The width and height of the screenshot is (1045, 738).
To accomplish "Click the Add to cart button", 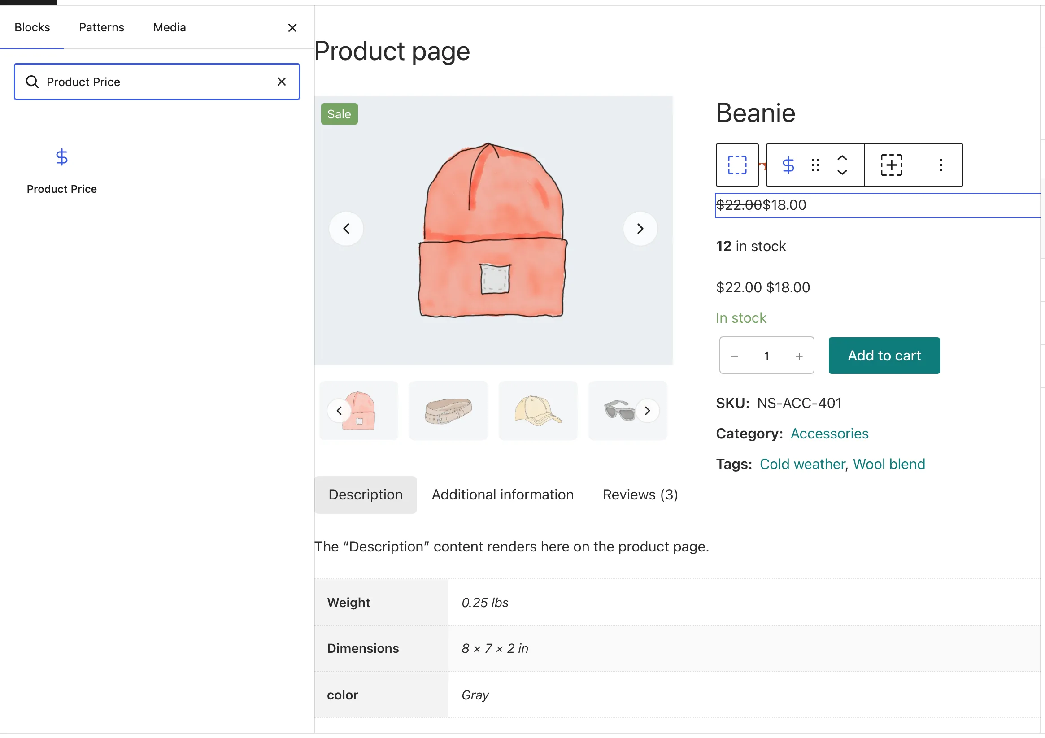I will (884, 356).
